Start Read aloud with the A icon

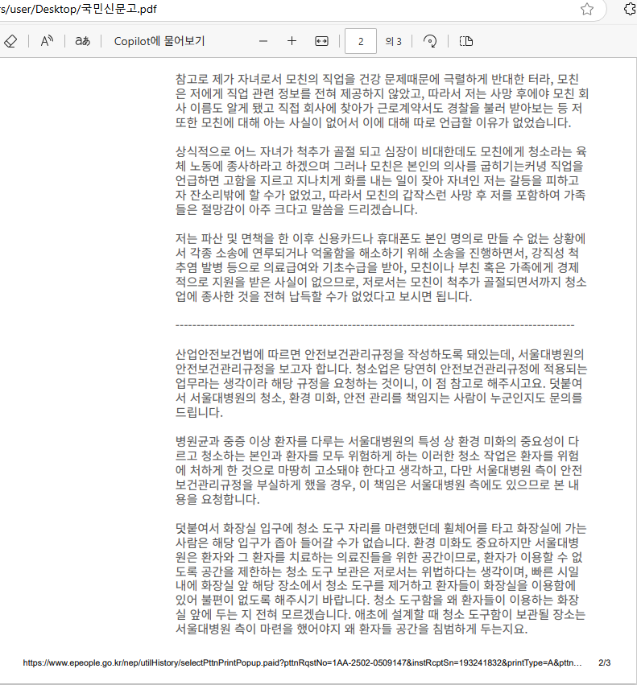47,41
